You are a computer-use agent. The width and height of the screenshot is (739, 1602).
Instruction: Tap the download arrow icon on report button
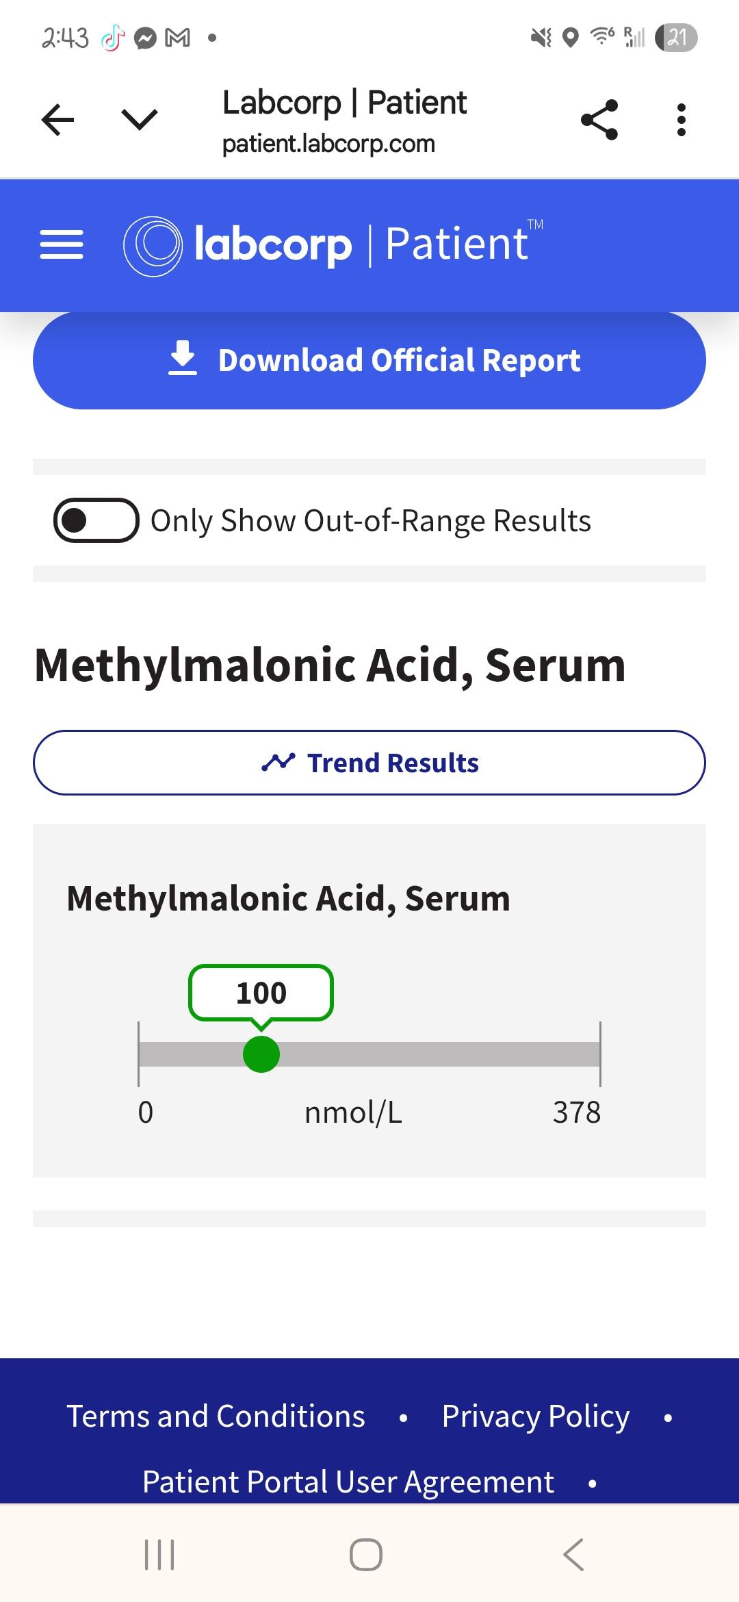click(182, 358)
